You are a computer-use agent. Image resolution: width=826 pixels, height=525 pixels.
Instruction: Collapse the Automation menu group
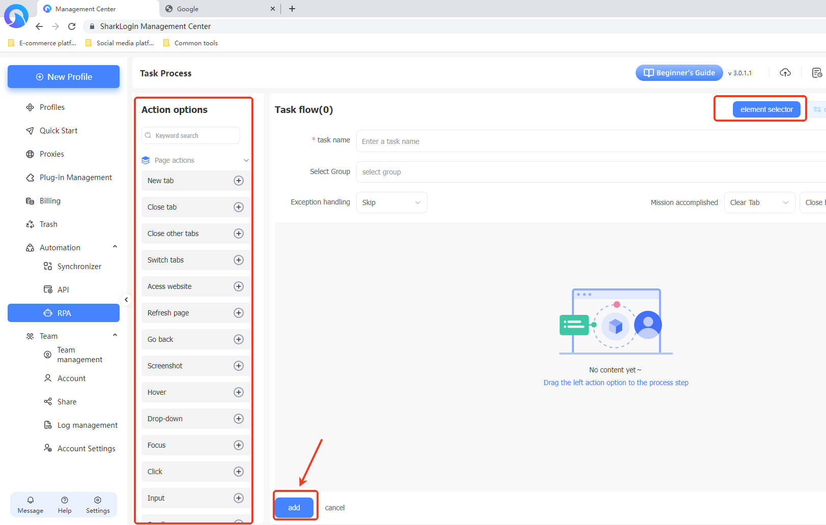coord(115,247)
